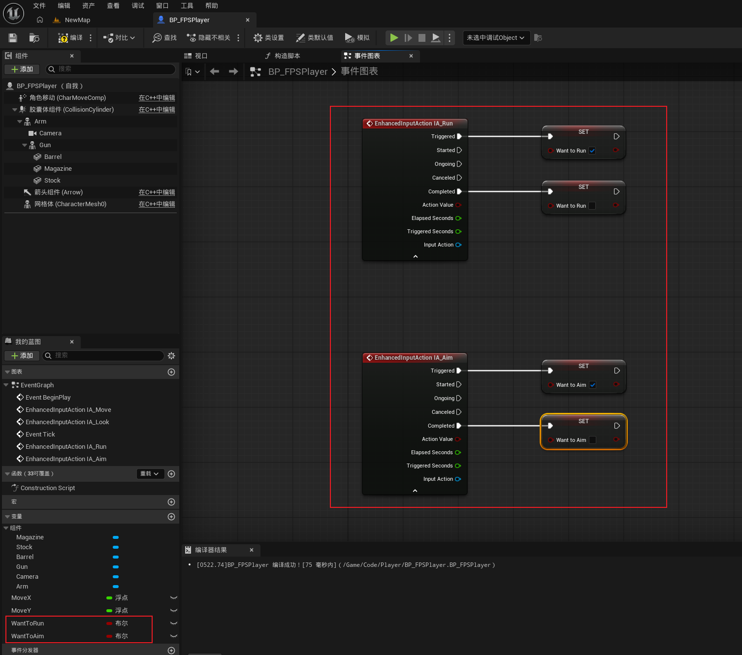Select the Camera component

50,133
